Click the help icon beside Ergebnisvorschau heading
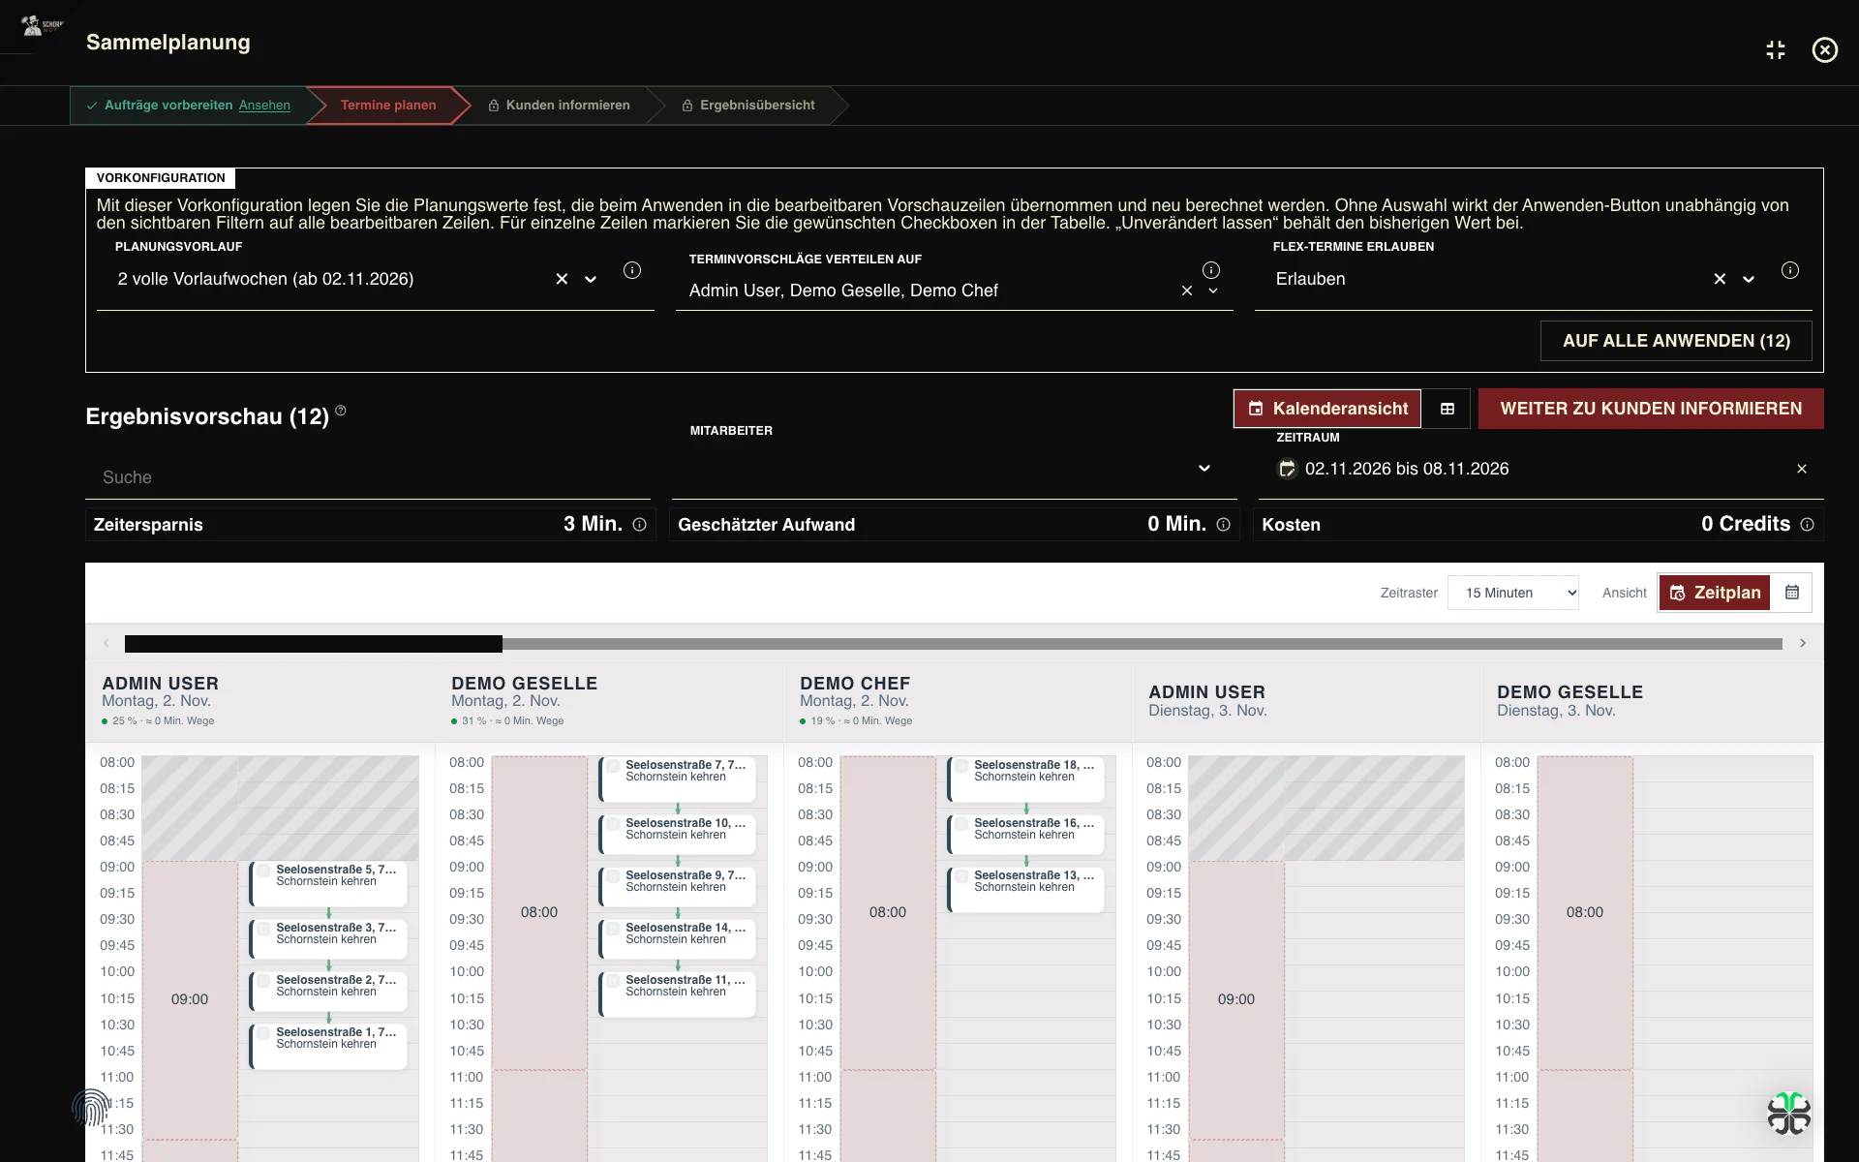Image resolution: width=1859 pixels, height=1162 pixels. 341,411
